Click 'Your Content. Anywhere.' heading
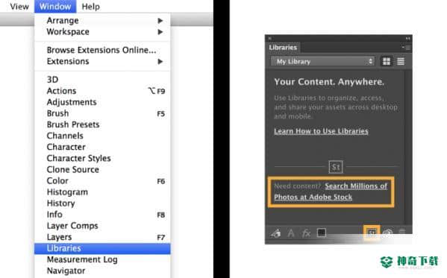 pos(329,82)
